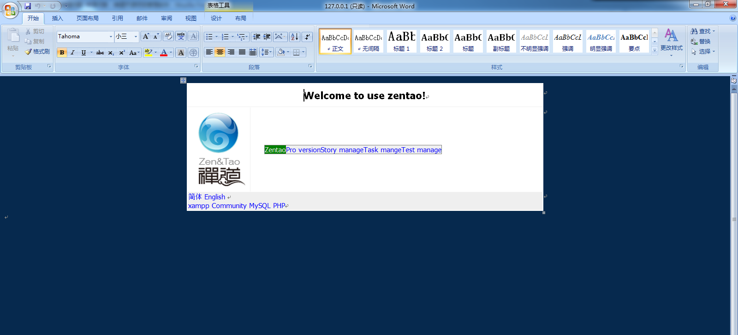Sort the selection A to Z
The image size is (738, 335).
[294, 37]
